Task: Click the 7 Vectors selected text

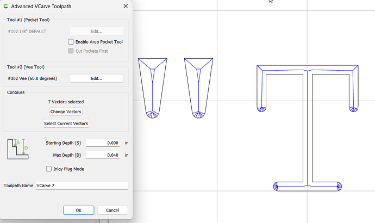Action: (66, 102)
